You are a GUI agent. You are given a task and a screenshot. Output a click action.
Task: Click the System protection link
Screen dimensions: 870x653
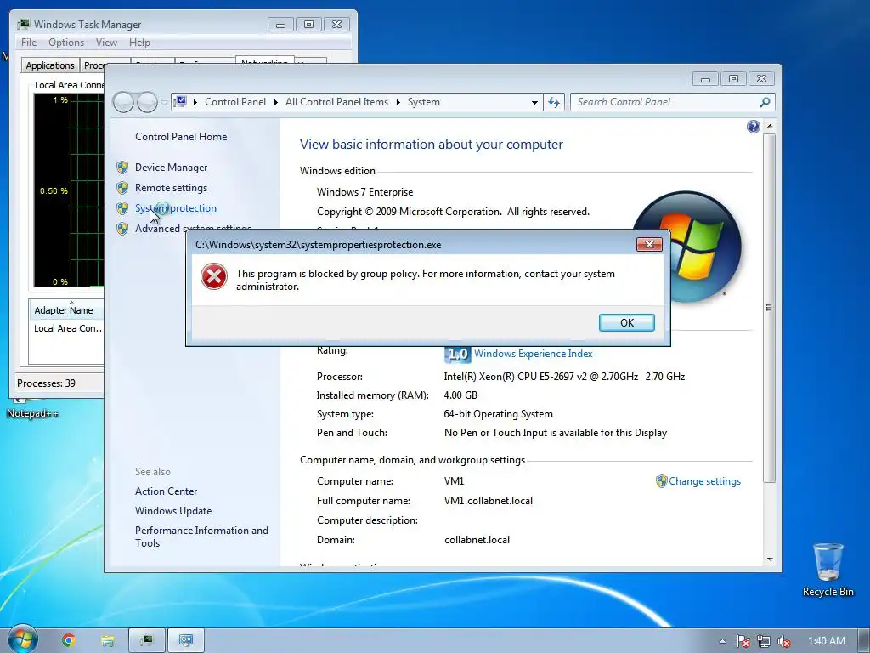175,208
